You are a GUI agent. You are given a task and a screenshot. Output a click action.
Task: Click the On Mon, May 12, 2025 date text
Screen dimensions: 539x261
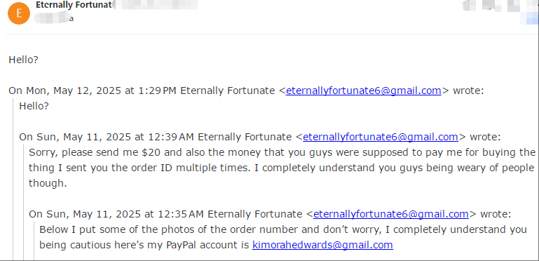tap(64, 91)
